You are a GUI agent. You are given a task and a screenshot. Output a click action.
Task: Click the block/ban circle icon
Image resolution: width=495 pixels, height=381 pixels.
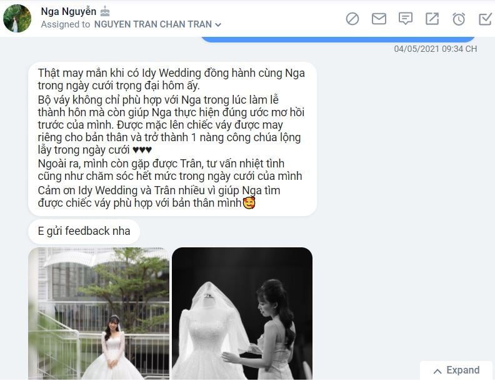(352, 19)
